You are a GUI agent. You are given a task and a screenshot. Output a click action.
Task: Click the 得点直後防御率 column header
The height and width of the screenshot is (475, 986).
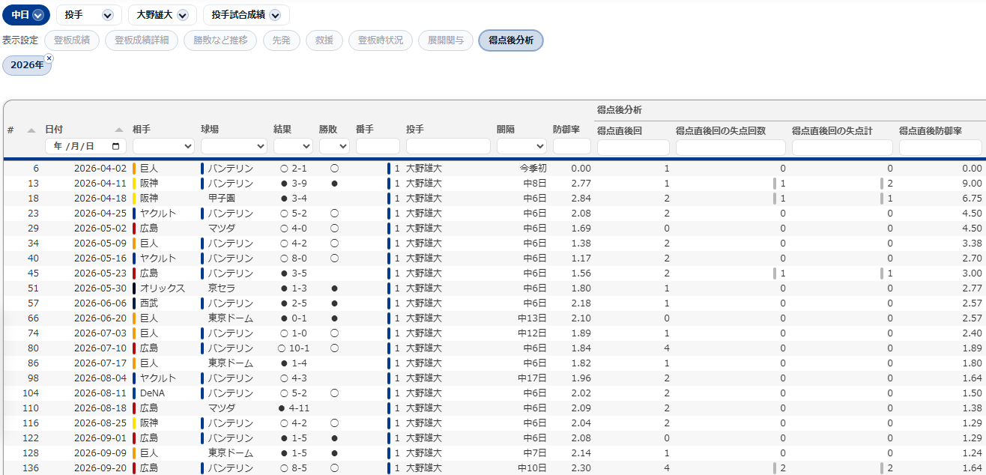pos(930,130)
